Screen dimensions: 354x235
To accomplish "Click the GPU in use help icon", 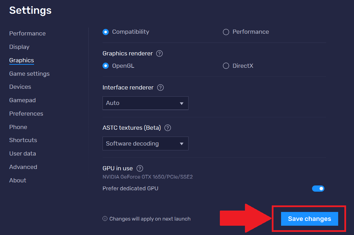I will click(x=140, y=168).
